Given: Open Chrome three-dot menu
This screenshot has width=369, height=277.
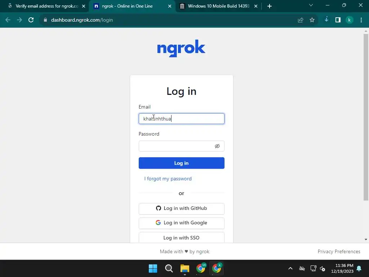Looking at the screenshot, I should coord(361,20).
